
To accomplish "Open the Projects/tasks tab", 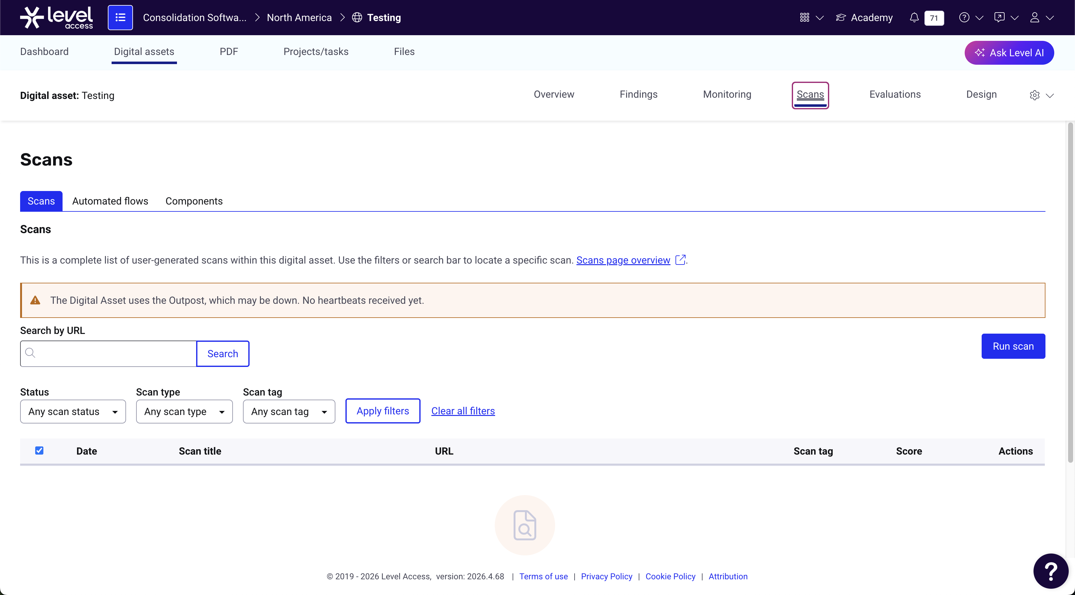I will coord(316,52).
